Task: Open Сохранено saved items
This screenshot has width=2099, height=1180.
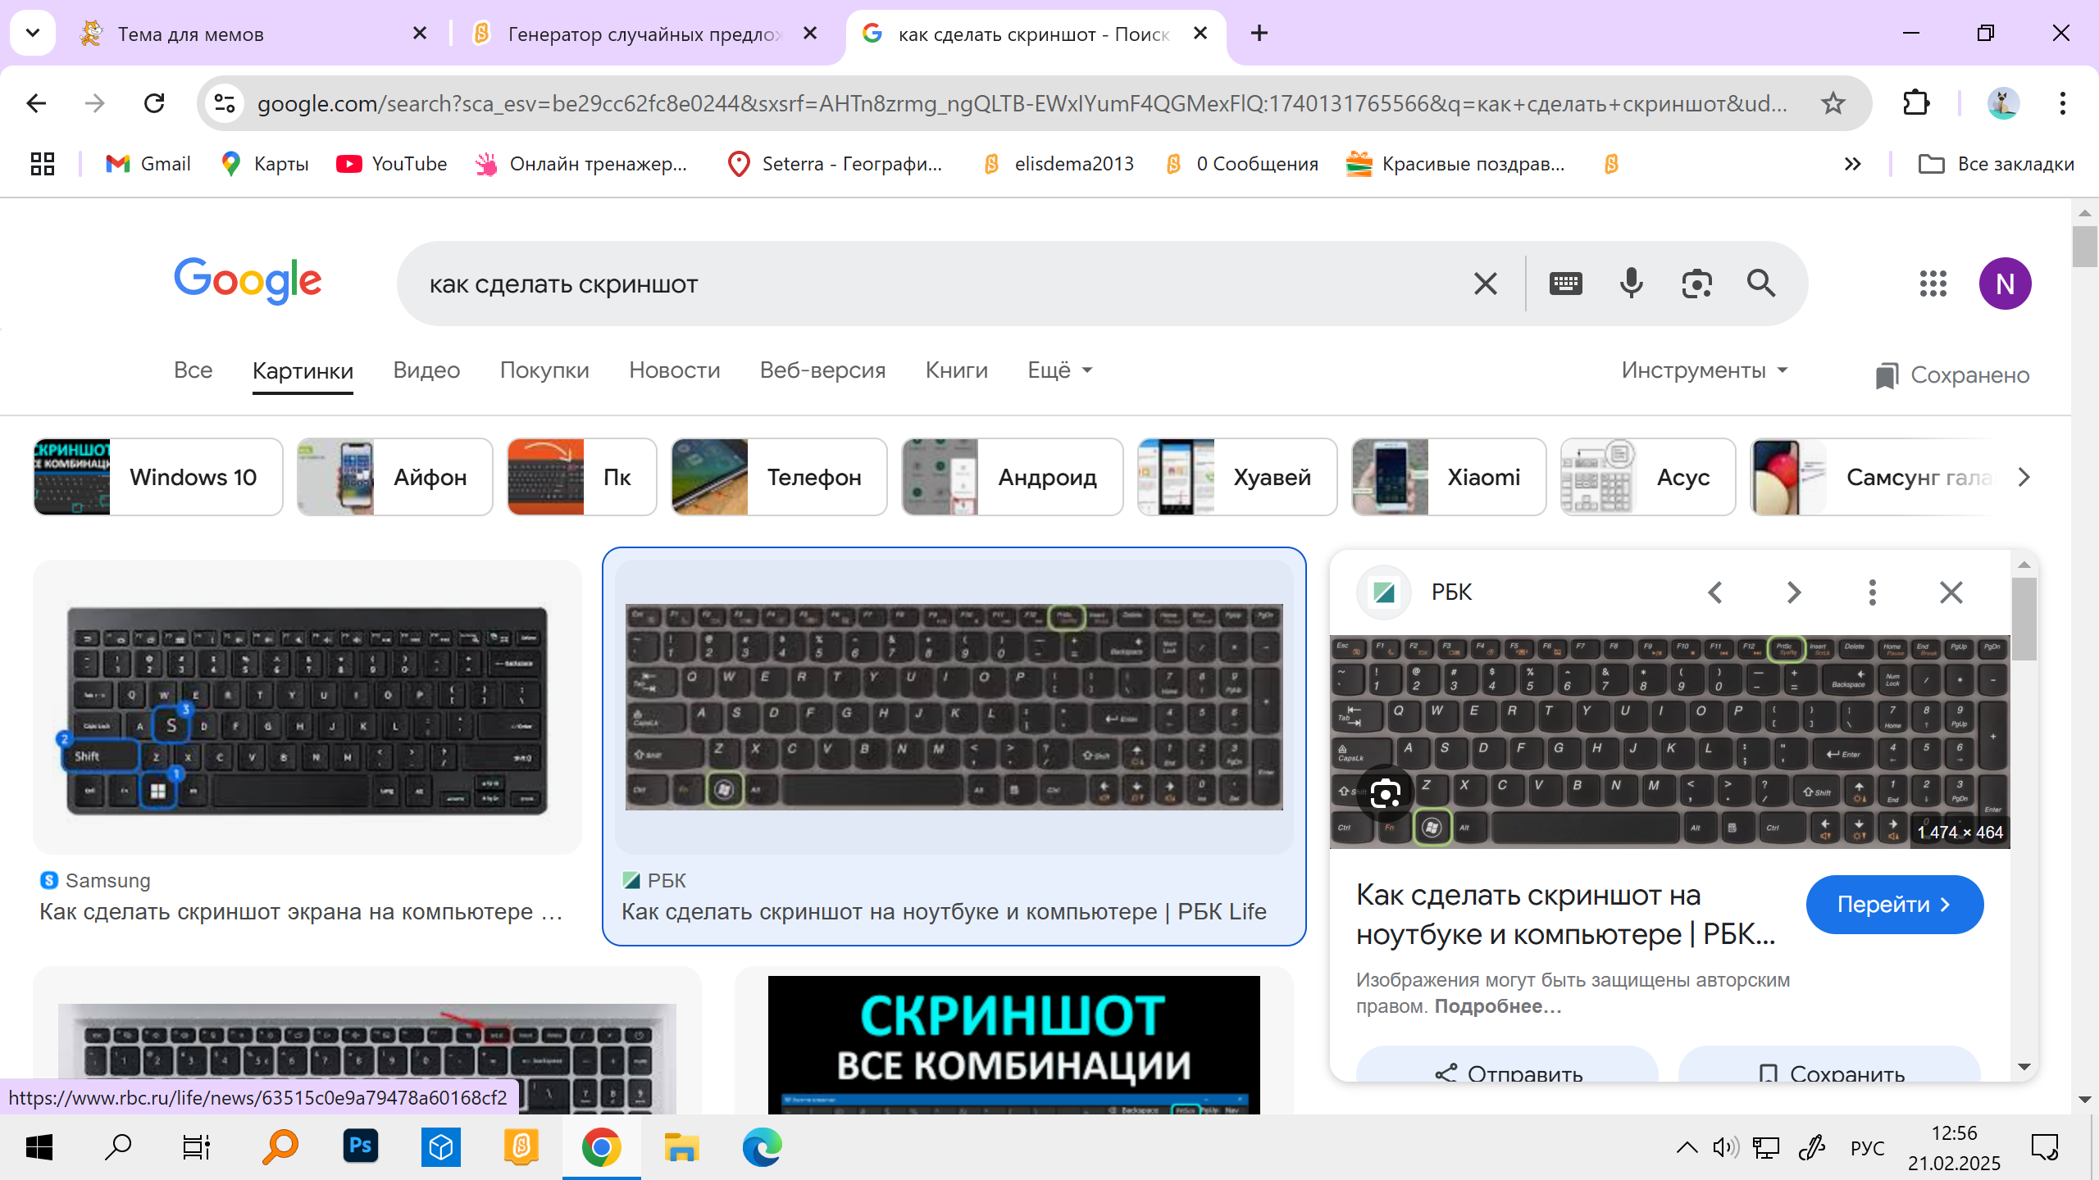Action: pos(1952,375)
